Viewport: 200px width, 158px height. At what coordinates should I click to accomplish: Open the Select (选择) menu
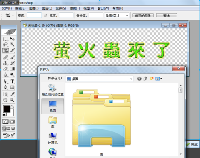coord(61,8)
